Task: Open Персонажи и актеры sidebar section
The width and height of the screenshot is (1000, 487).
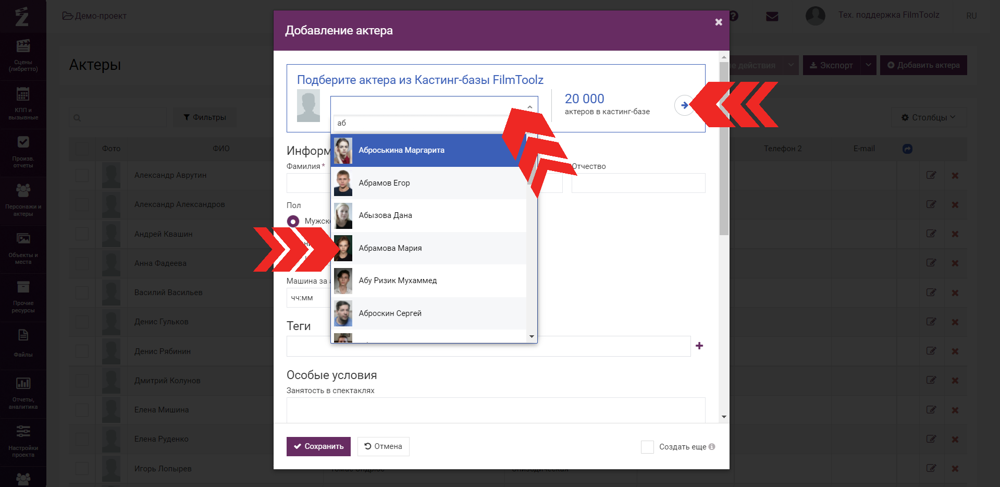Action: (23, 201)
